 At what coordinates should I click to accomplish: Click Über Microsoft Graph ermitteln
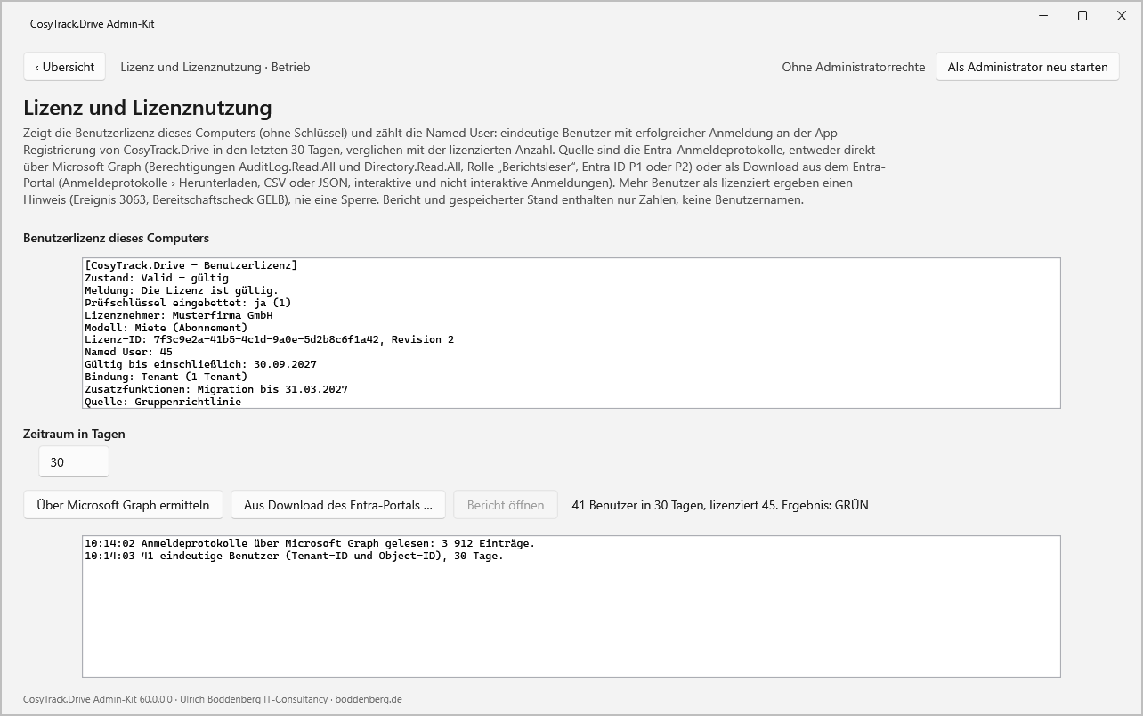click(x=123, y=505)
